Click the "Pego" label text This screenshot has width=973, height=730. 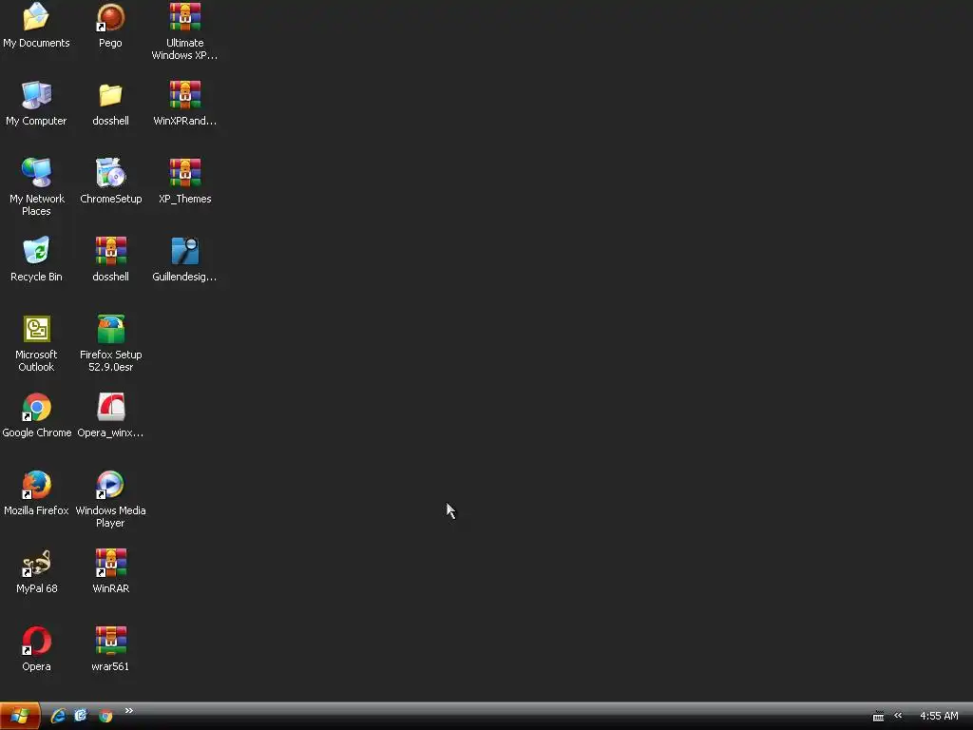tap(110, 43)
